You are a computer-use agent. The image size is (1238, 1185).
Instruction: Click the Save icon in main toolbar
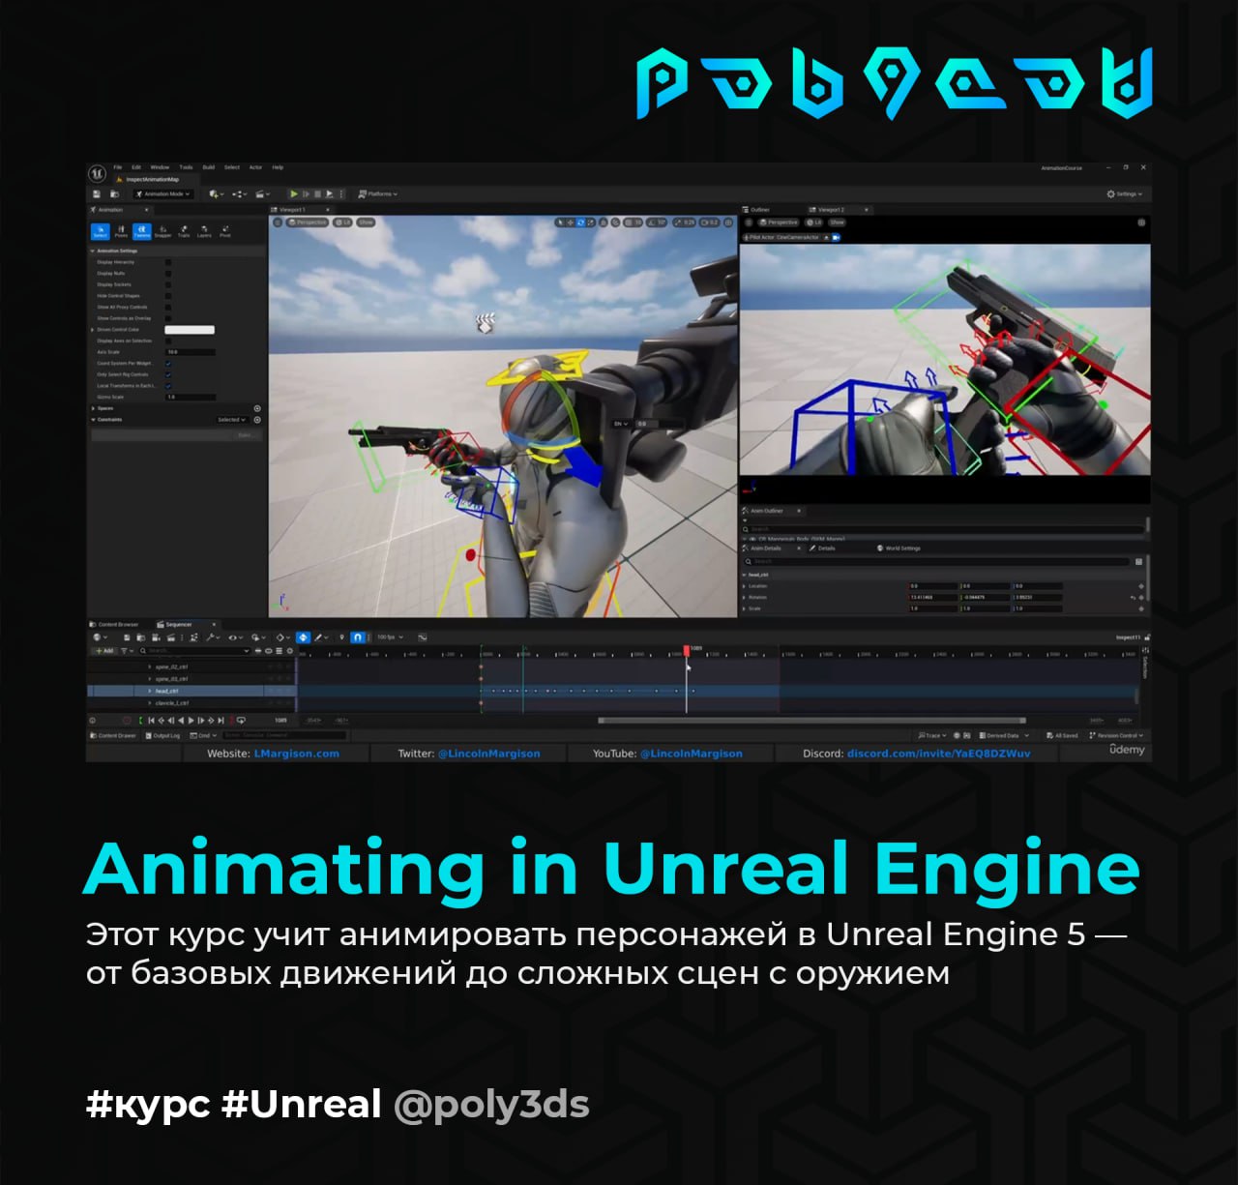(x=97, y=193)
